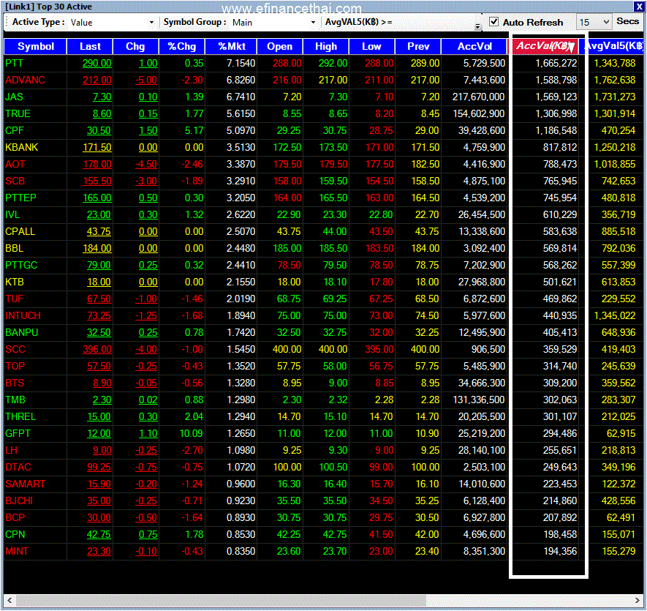Sort by the Prev column header
This screenshot has height=611, width=647.
point(418,46)
